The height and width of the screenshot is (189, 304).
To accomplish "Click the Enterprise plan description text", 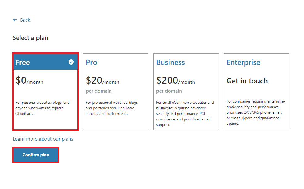I will click(256, 112).
